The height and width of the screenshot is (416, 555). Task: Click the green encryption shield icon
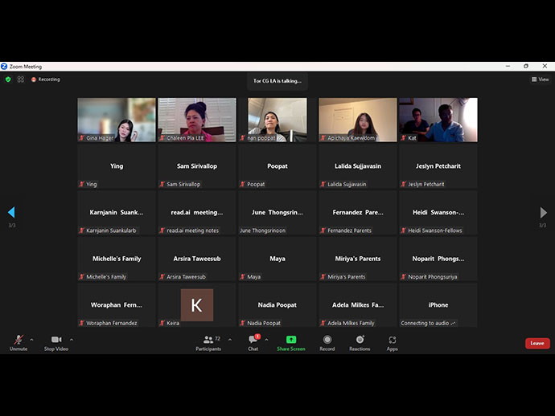(x=8, y=80)
